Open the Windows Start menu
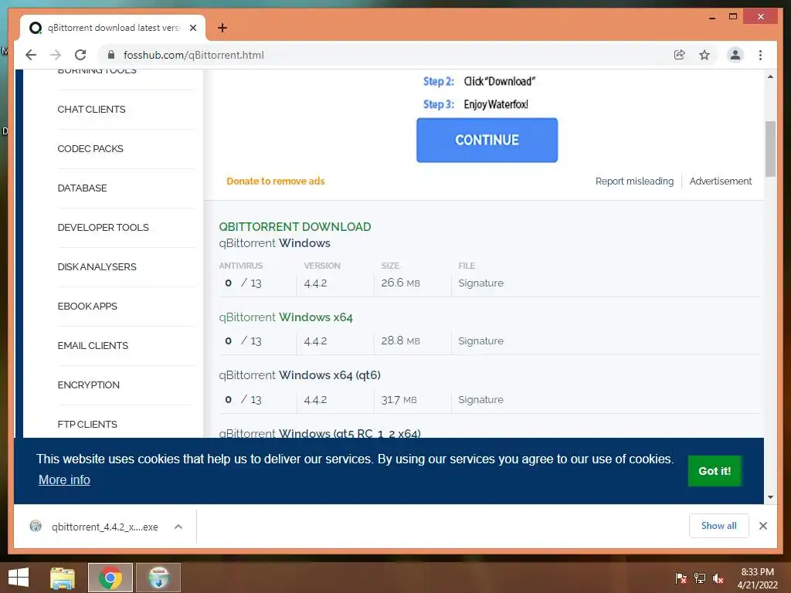This screenshot has height=593, width=791. click(19, 578)
